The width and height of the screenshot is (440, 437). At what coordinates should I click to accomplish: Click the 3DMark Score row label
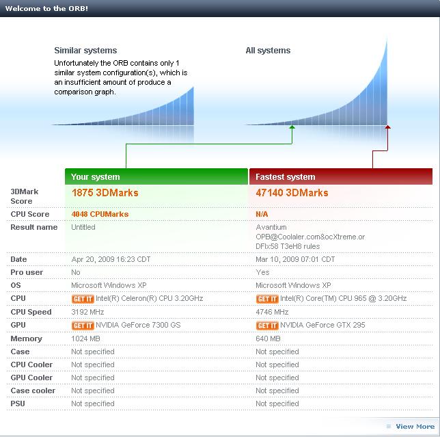(x=24, y=196)
